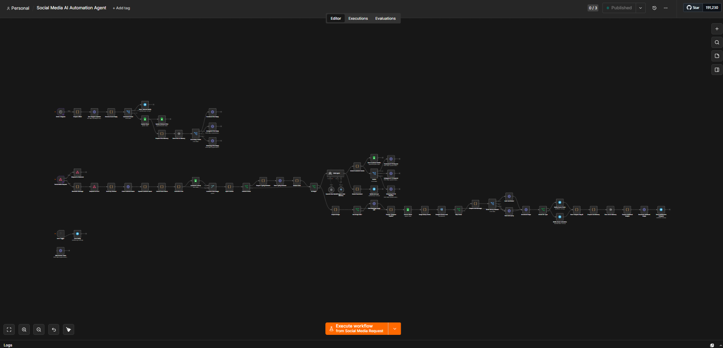Screen dimensions: 723x348
Task: Select the OpenAI Chat Model sub-node
Action: (x=331, y=189)
